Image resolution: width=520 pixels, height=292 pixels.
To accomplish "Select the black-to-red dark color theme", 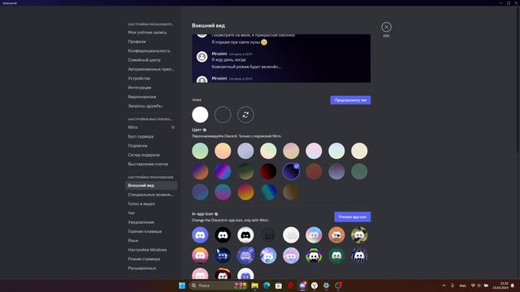I will pos(268,171).
